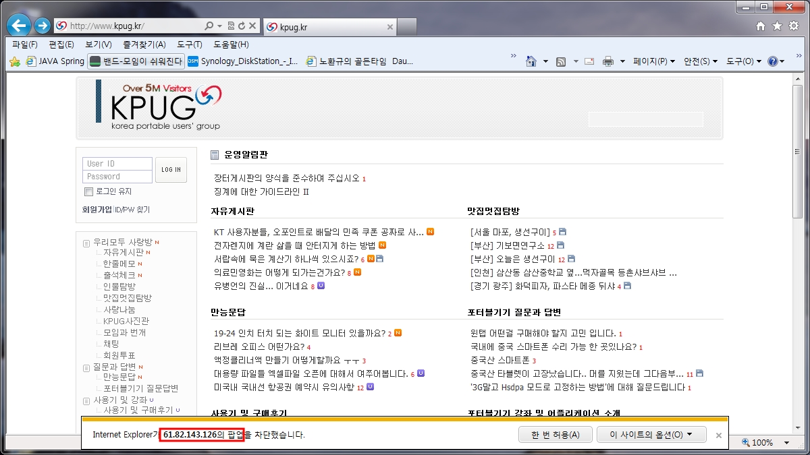Open post 중국산 스마트폰
This screenshot has width=810, height=455.
pyautogui.click(x=500, y=361)
